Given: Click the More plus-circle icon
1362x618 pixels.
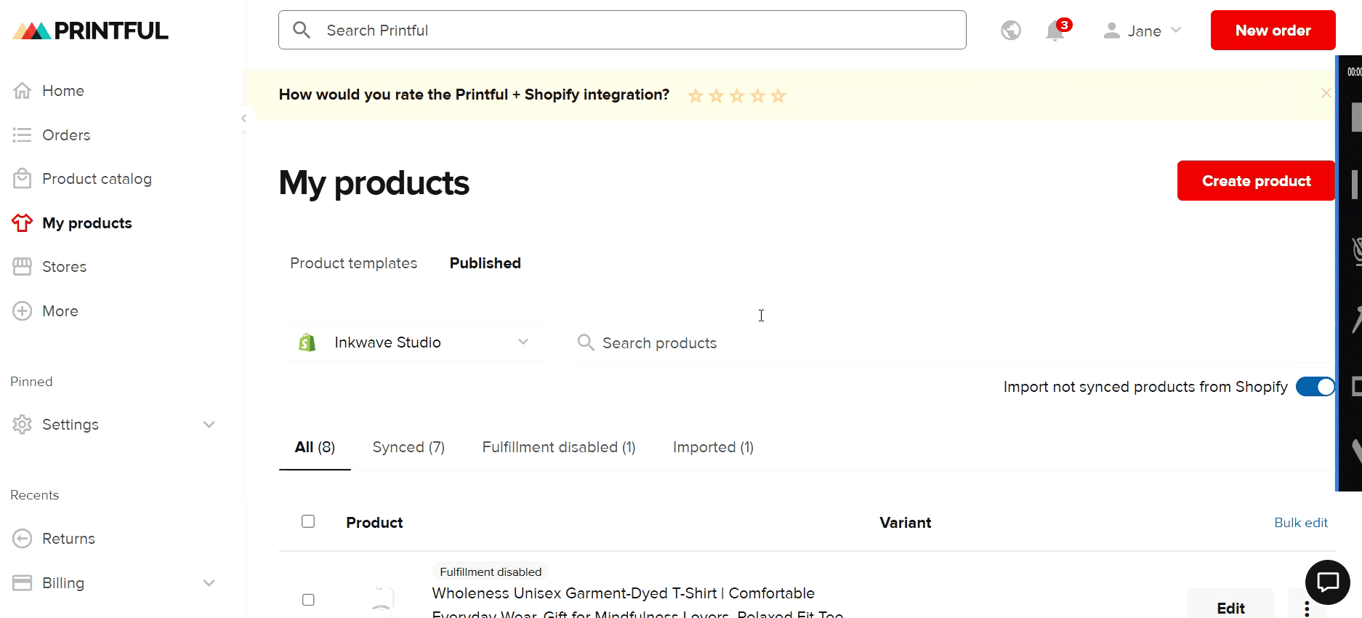Looking at the screenshot, I should pyautogui.click(x=23, y=311).
